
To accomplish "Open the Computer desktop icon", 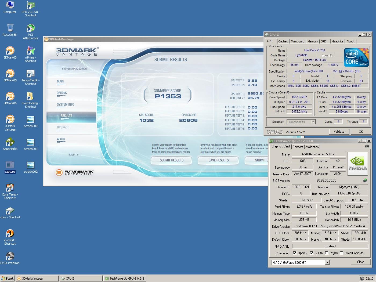I will coord(10,7).
